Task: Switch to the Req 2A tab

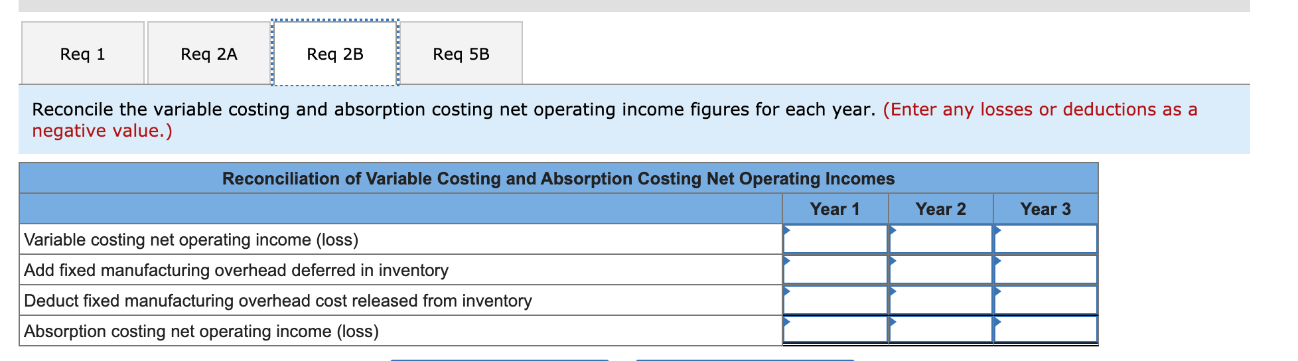Action: click(x=208, y=53)
